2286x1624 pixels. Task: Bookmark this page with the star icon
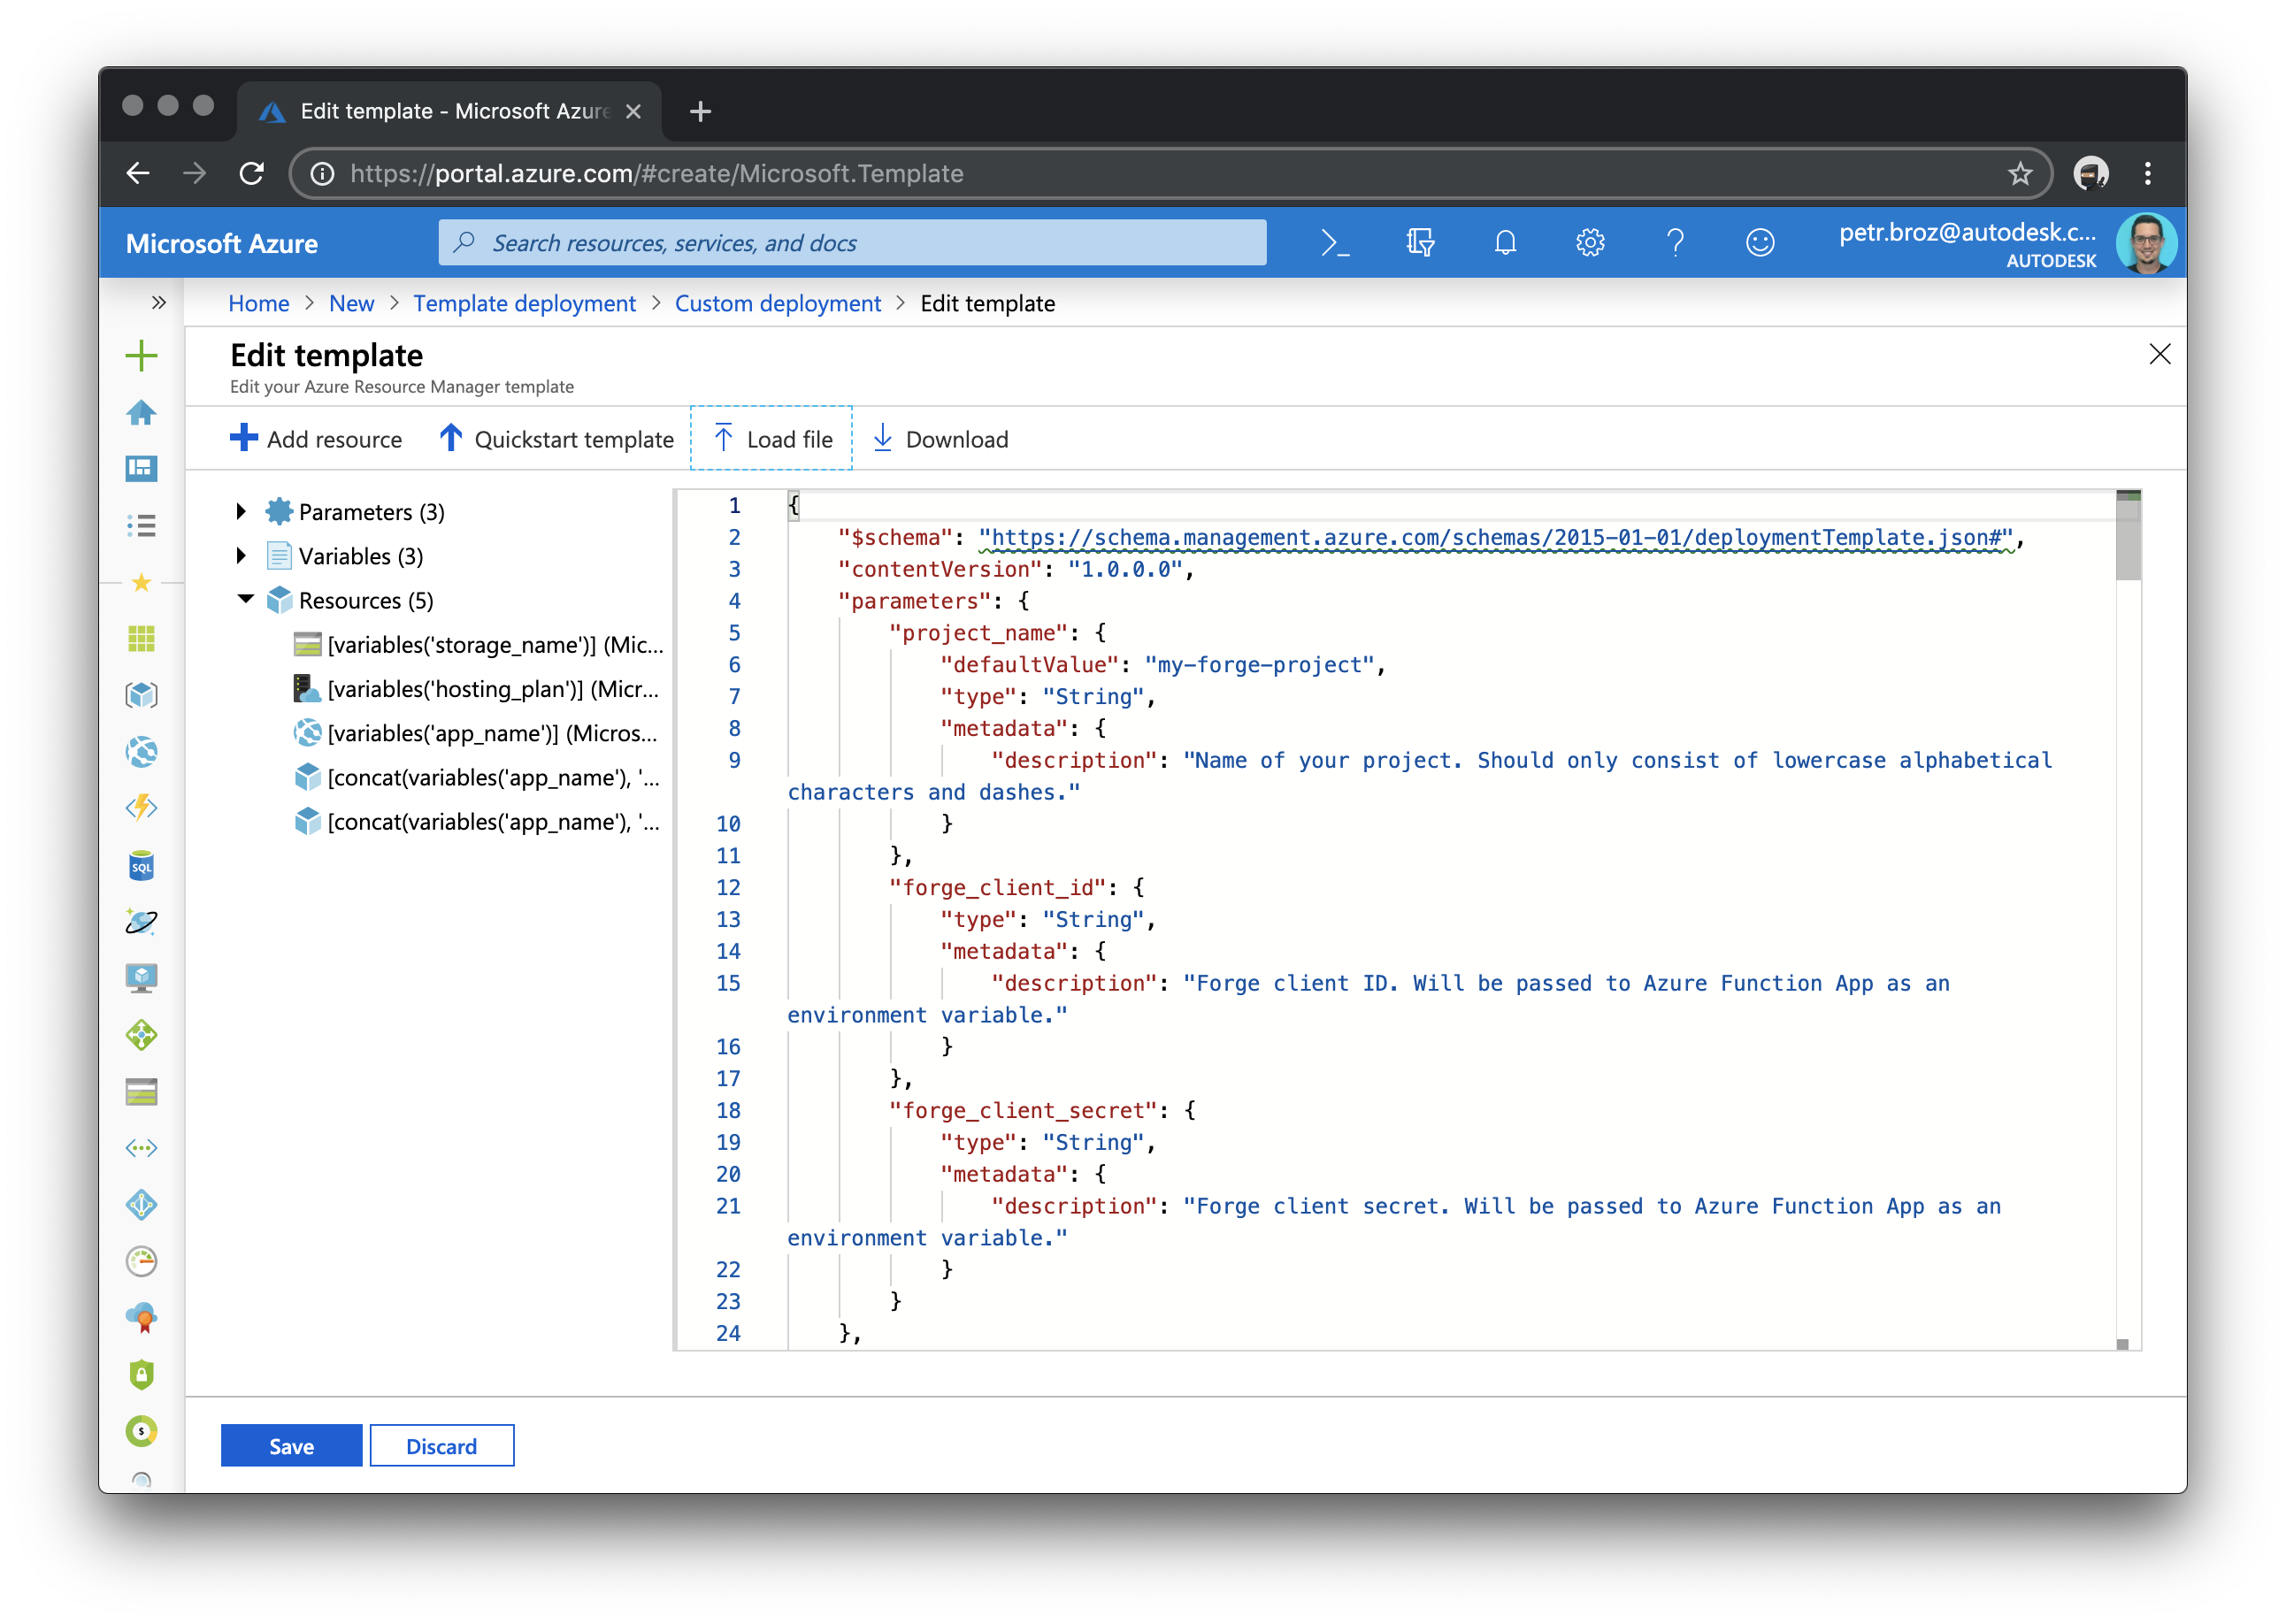coord(2020,174)
